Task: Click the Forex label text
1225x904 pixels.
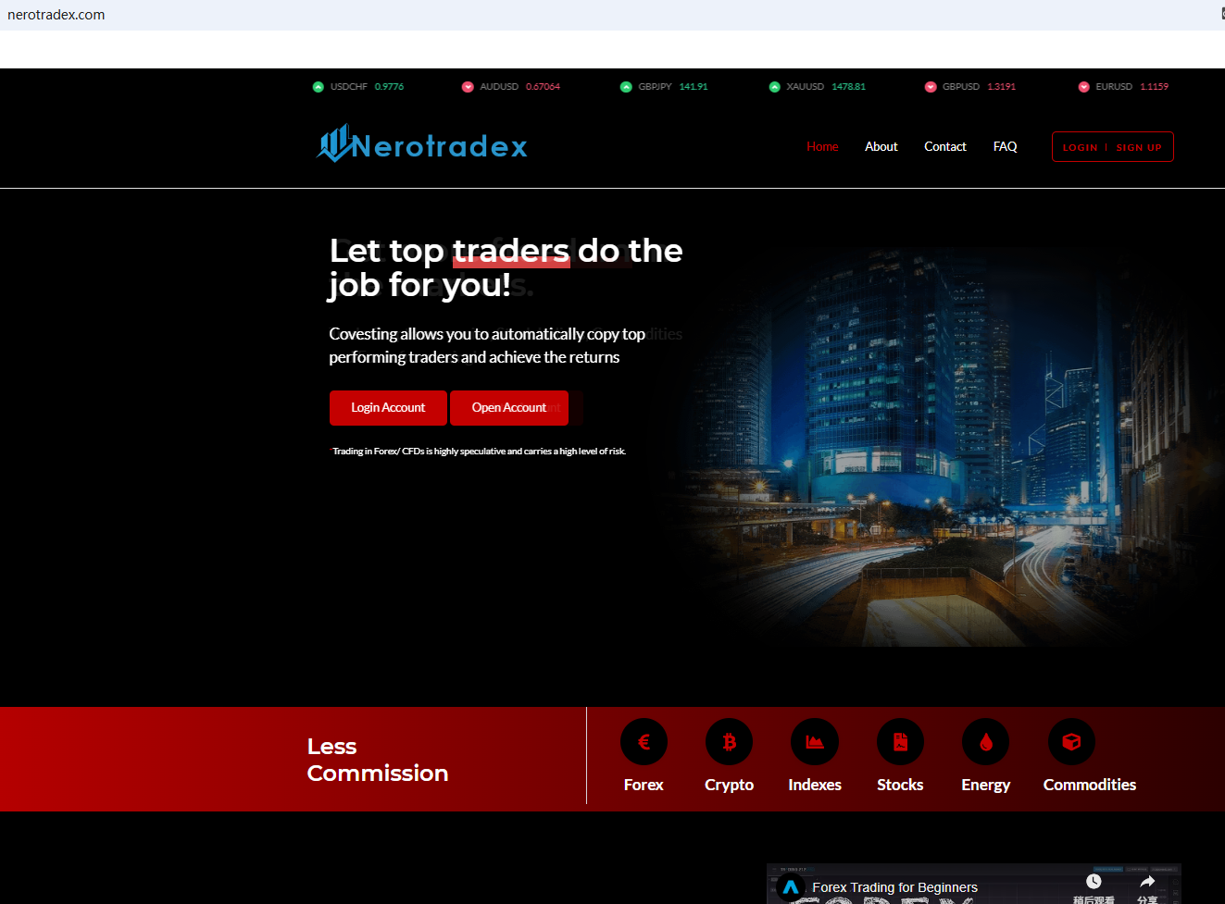Action: (644, 785)
